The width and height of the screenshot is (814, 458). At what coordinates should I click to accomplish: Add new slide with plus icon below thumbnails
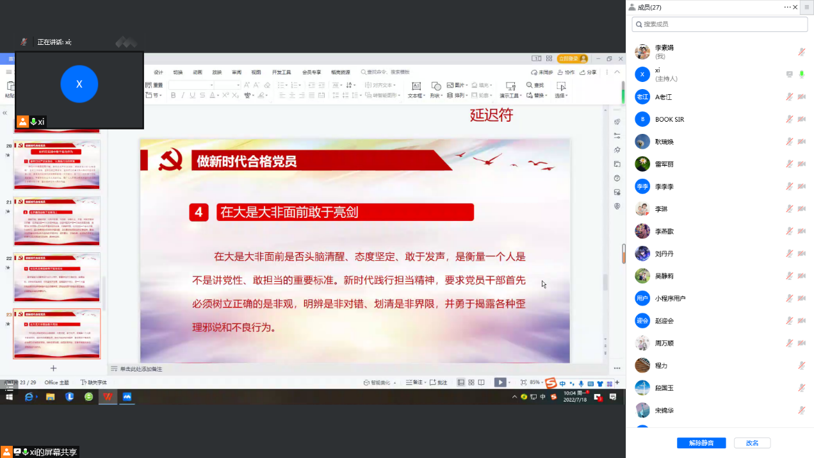coord(53,368)
